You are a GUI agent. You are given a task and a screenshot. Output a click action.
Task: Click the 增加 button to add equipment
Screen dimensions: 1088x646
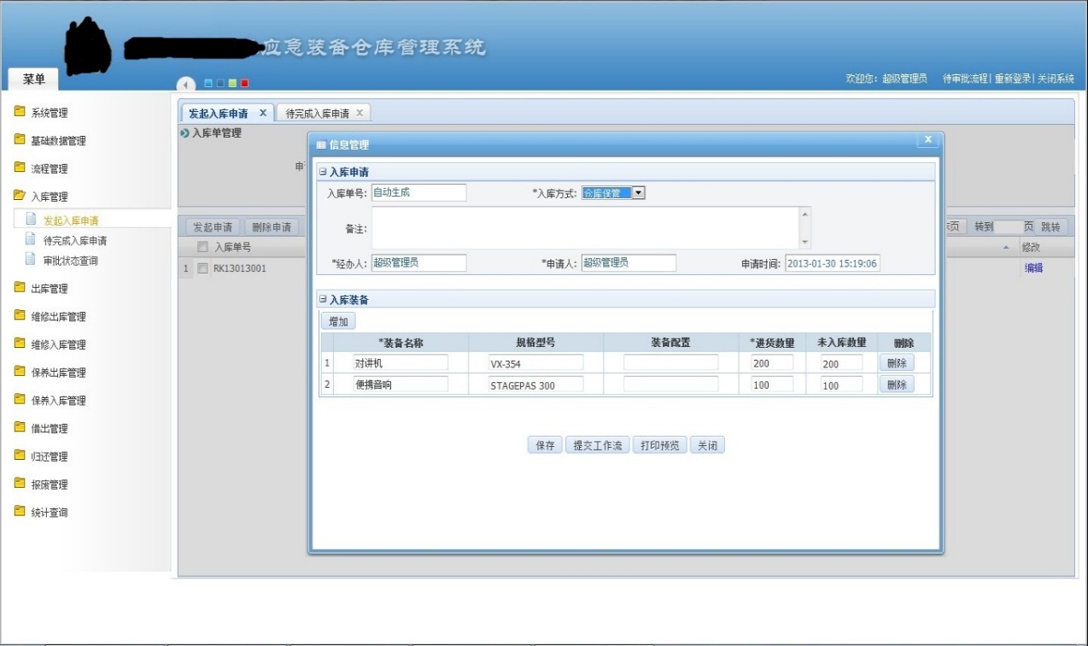click(338, 321)
